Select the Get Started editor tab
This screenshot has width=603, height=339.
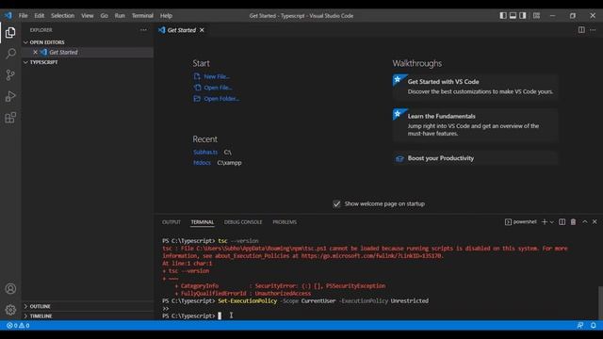click(182, 30)
